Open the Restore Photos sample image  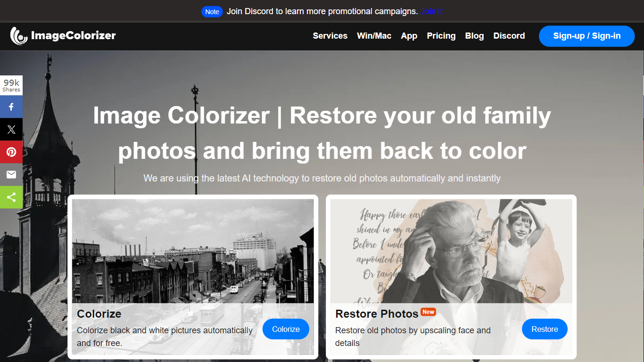tap(451, 251)
